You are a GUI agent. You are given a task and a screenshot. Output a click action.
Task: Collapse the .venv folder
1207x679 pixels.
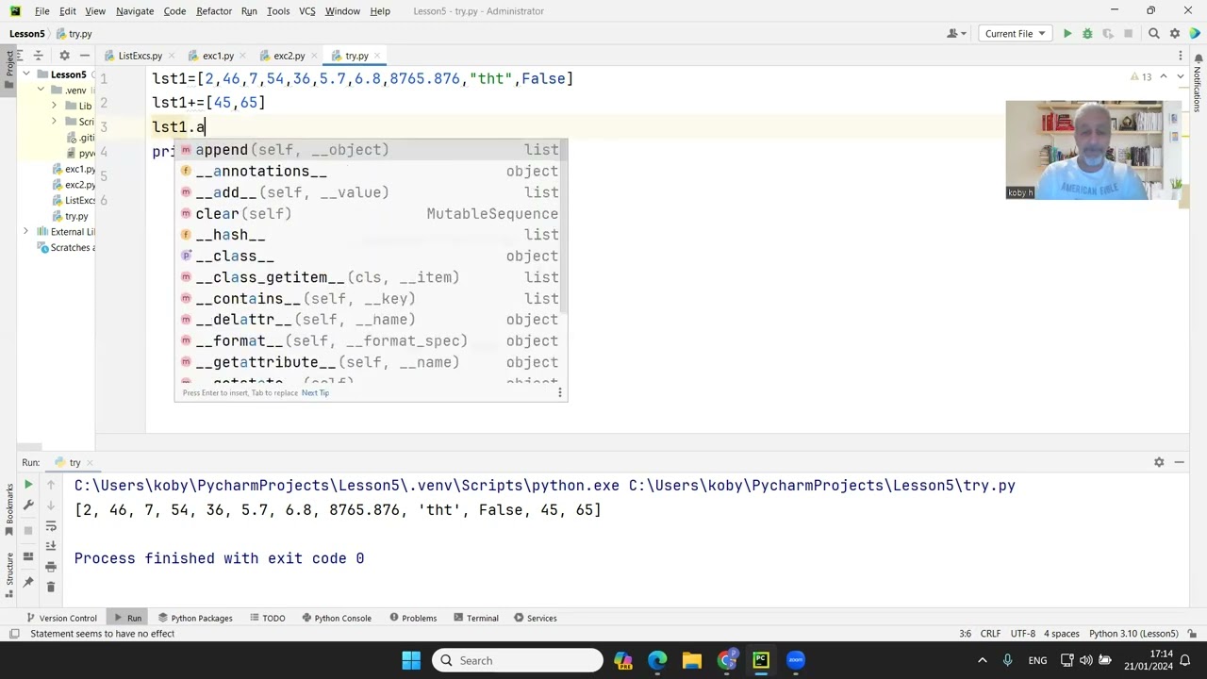(41, 91)
